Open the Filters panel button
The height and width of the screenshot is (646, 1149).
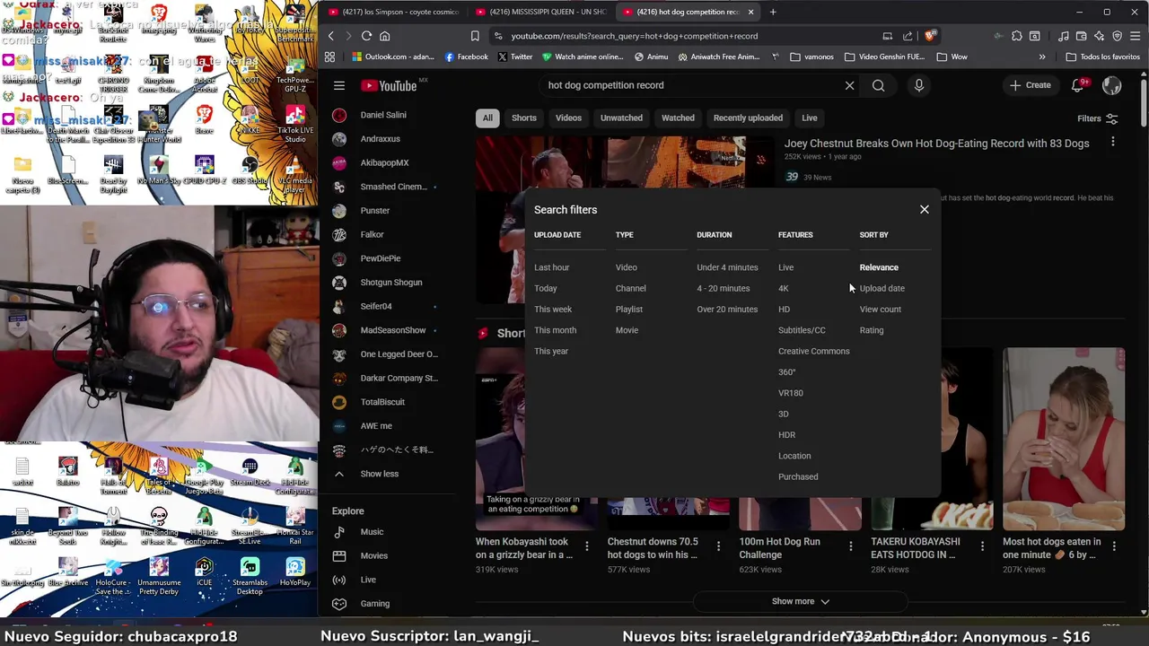point(1097,118)
